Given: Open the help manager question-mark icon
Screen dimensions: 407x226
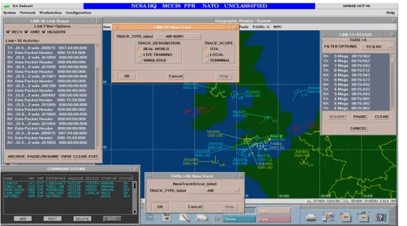Looking at the screenshot, I should pyautogui.click(x=381, y=217).
